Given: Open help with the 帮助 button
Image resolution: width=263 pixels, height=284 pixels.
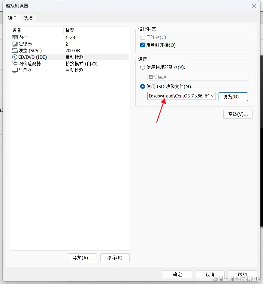Looking at the screenshot, I should [242, 274].
